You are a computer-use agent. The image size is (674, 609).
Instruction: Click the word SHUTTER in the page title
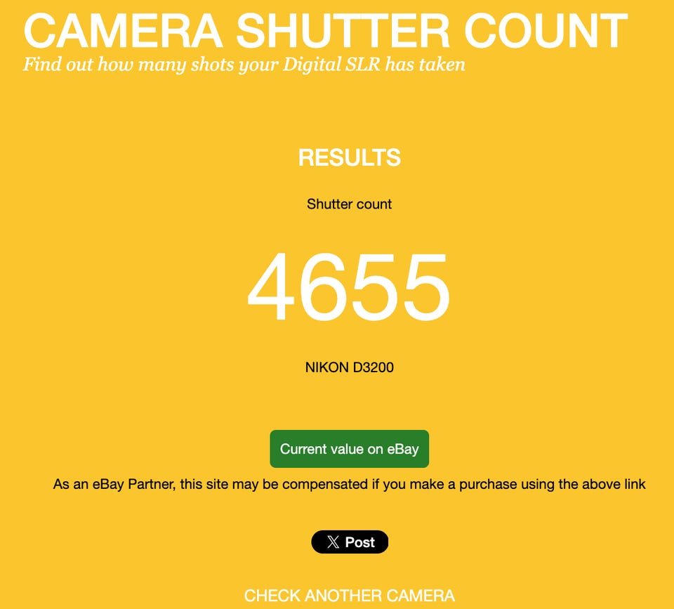point(343,30)
